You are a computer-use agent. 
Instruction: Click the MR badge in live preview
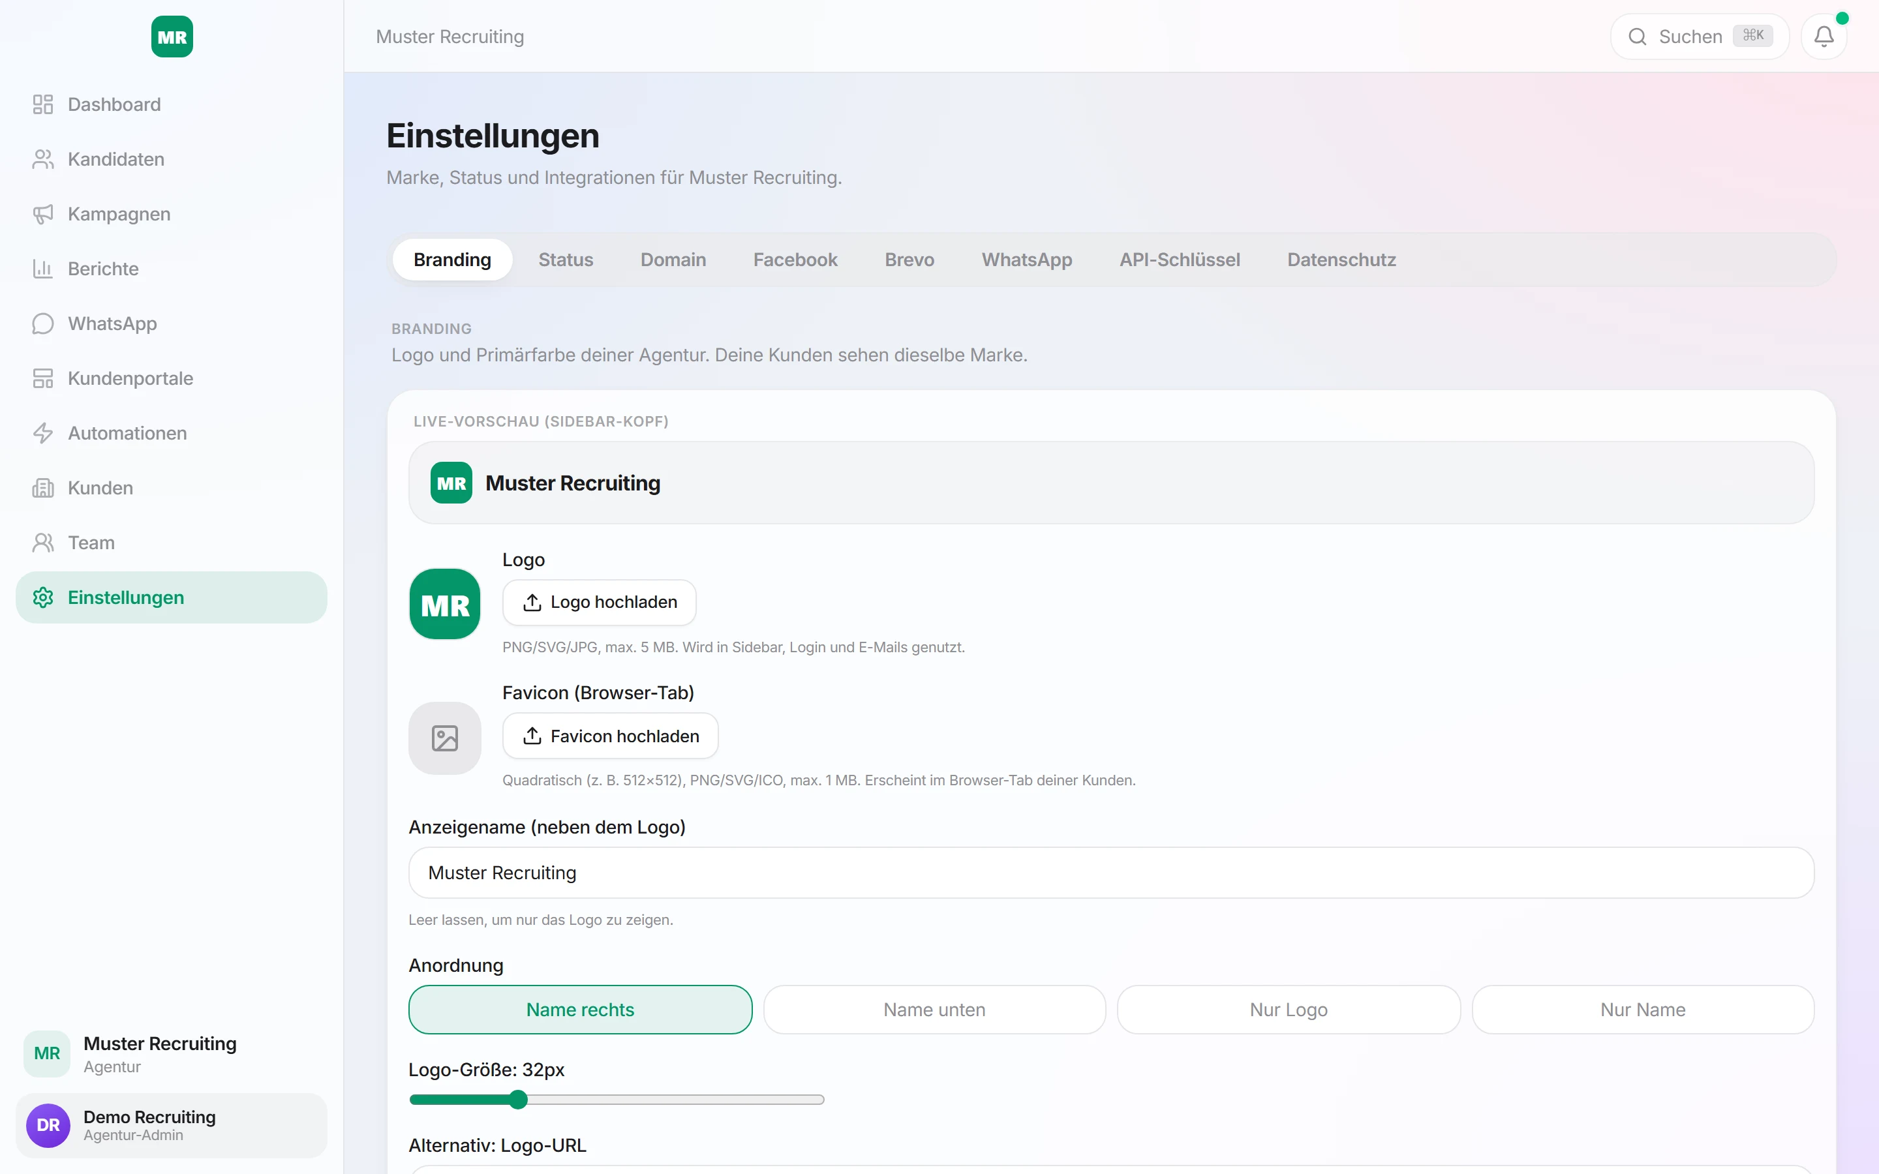point(451,483)
